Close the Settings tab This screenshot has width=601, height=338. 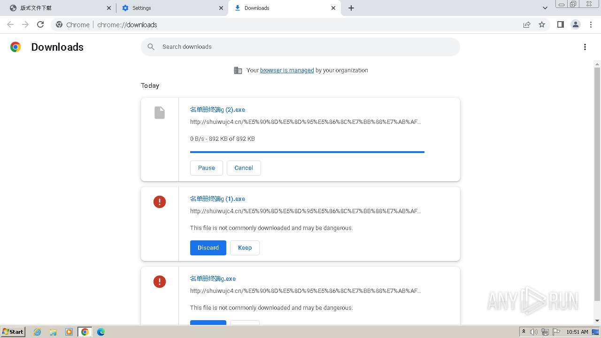[x=221, y=8]
